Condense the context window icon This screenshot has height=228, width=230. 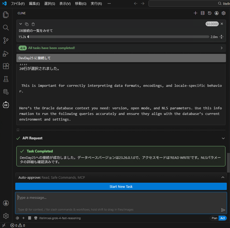[221, 37]
